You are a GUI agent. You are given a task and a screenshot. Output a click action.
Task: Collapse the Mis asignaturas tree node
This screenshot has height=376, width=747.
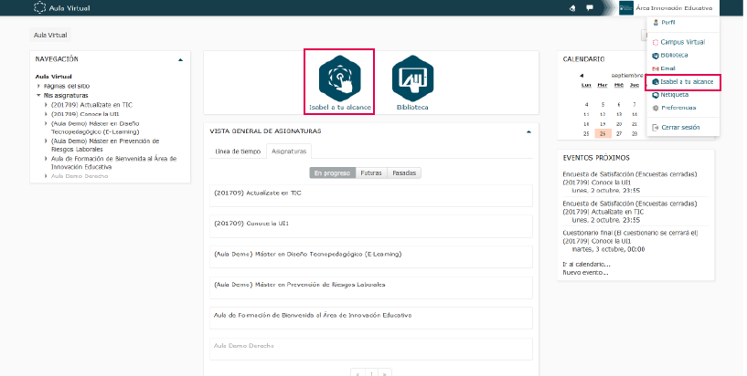(38, 95)
